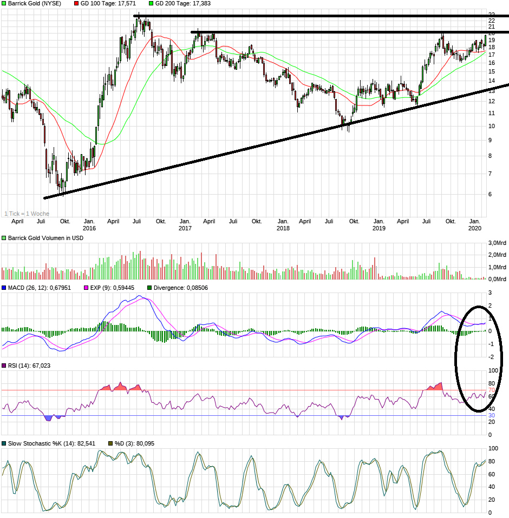Click the 'EXP (9): 0,59445' label
The width and height of the screenshot is (509, 518).
pos(112,288)
